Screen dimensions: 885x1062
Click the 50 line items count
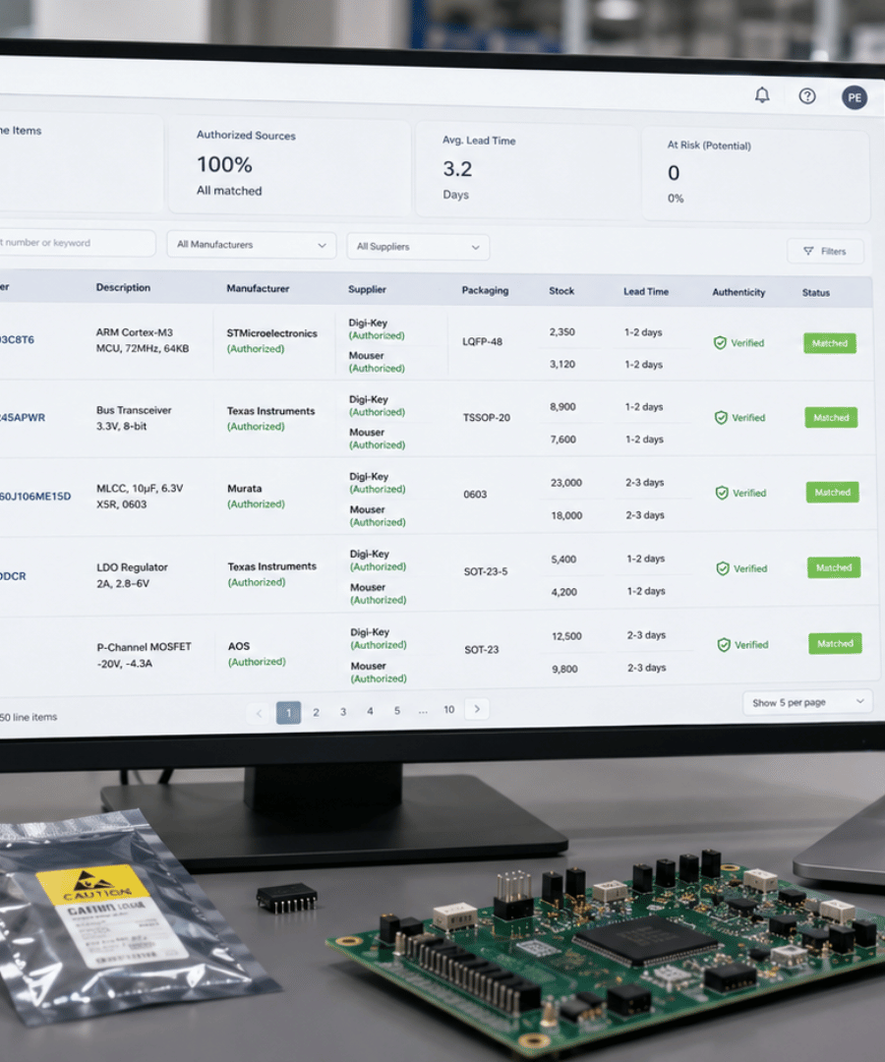point(29,717)
